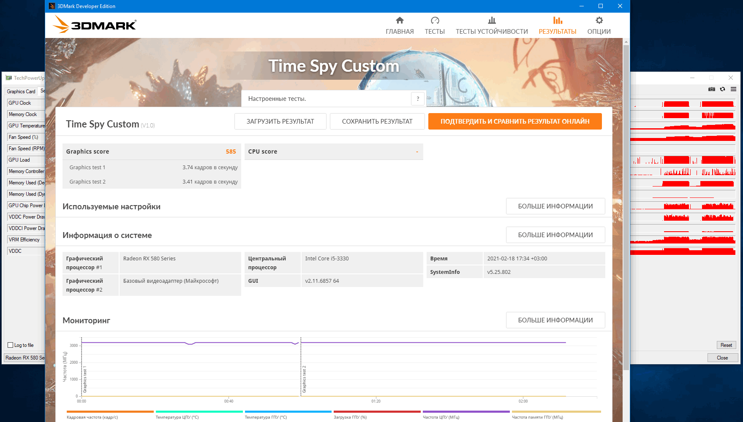Click the 3DMark logo
Image resolution: width=743 pixels, height=422 pixels.
click(95, 24)
